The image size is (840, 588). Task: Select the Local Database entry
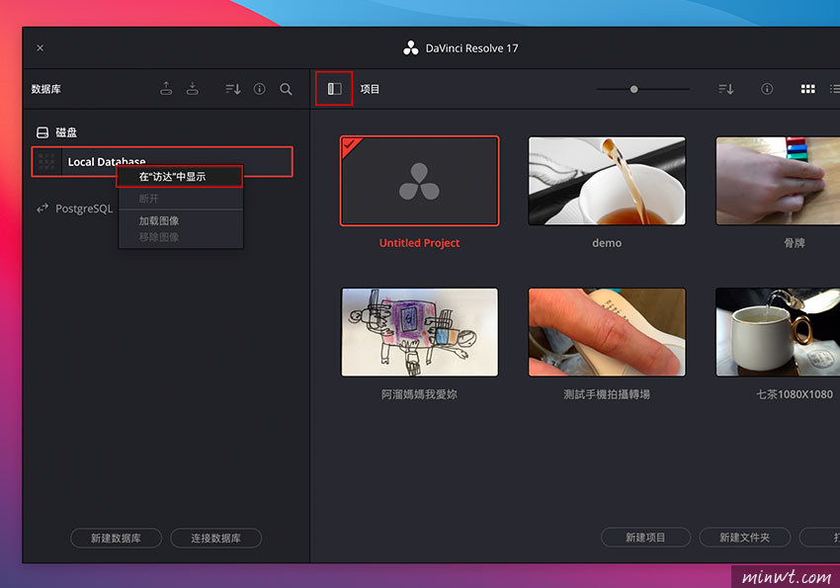[162, 161]
